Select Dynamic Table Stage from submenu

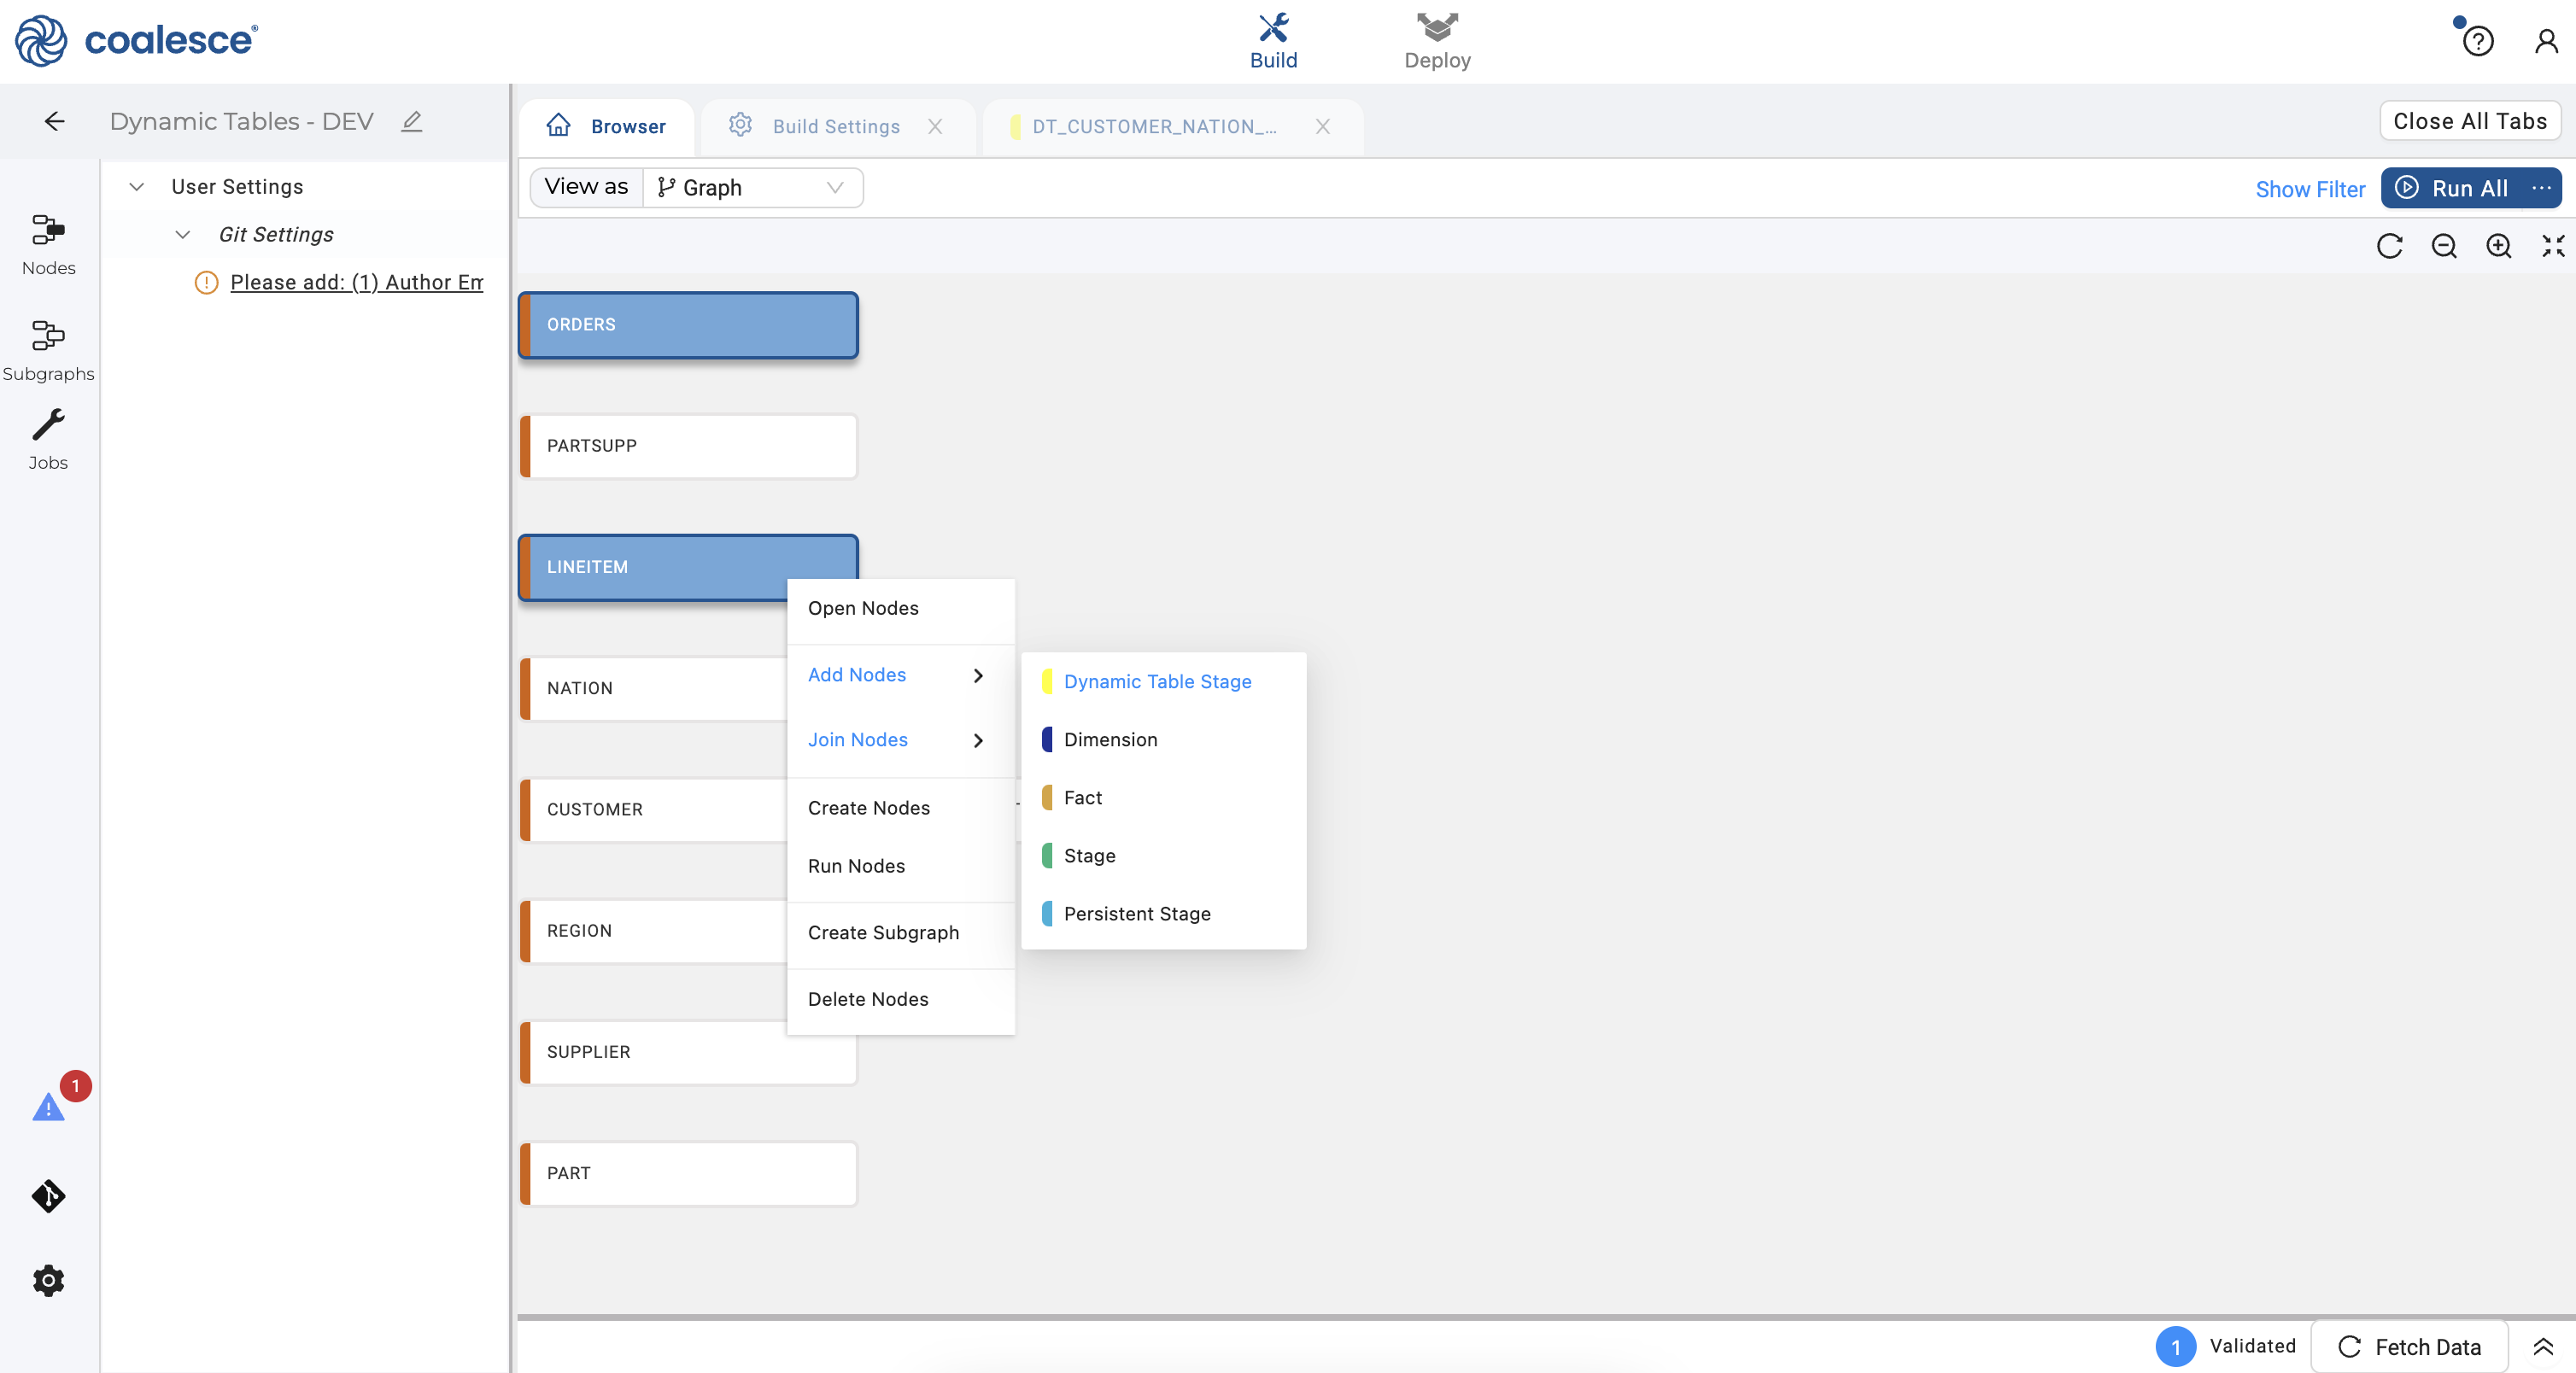pyautogui.click(x=1157, y=681)
